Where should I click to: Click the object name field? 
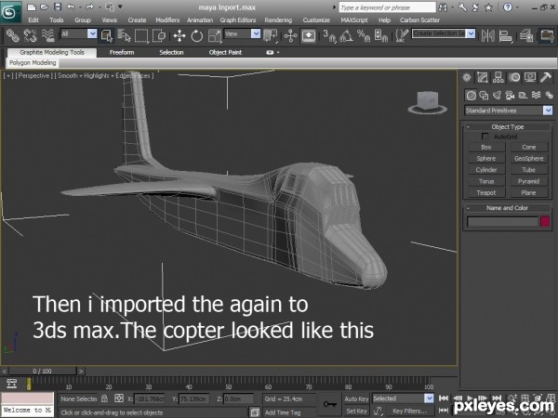coord(502,221)
